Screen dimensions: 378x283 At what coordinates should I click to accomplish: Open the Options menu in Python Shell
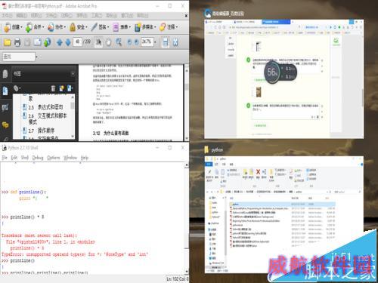54,158
